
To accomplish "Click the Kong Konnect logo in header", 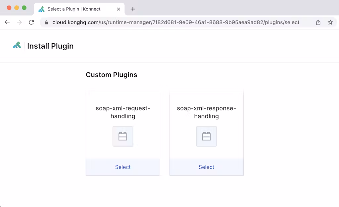I will coord(17,45).
